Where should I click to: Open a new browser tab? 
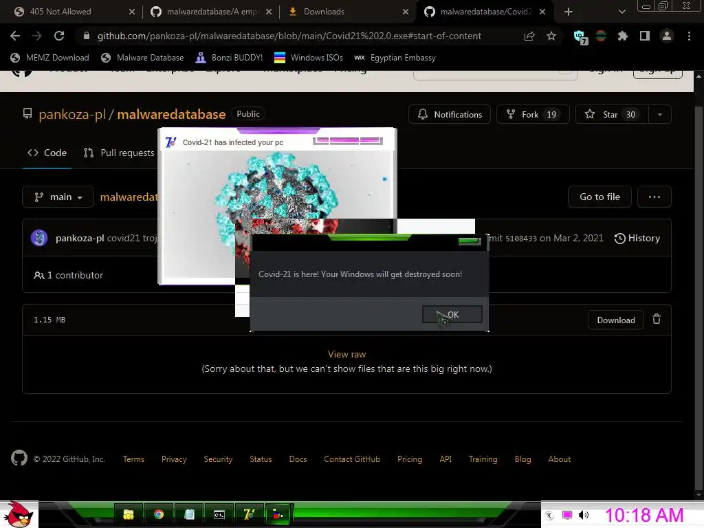point(569,12)
